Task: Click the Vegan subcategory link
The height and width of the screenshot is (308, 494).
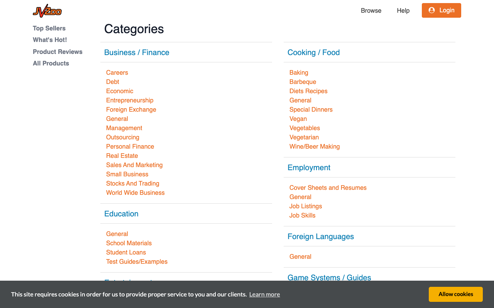Action: [298, 119]
